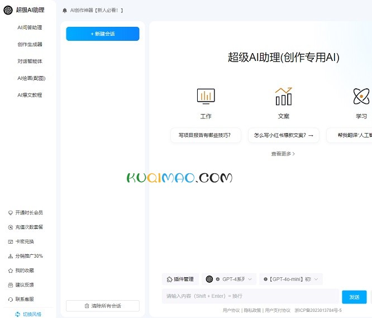Start a new chat with 新建会话

103,34
